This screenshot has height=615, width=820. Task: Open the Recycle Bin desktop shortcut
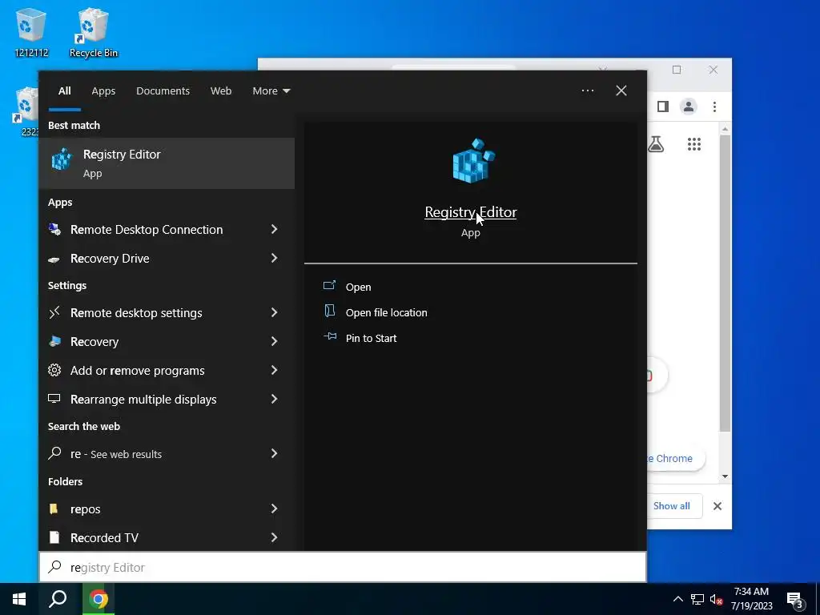pyautogui.click(x=93, y=32)
